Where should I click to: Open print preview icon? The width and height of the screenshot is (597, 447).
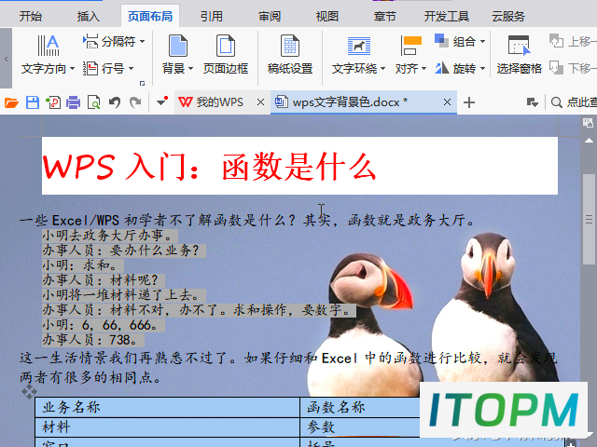pyautogui.click(x=93, y=102)
